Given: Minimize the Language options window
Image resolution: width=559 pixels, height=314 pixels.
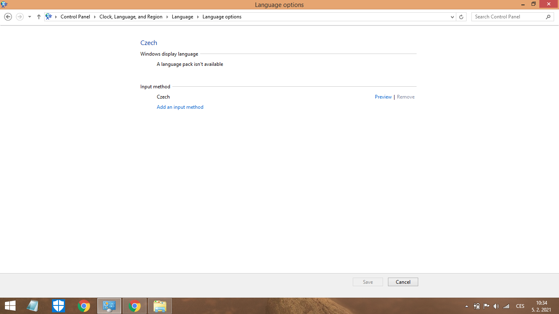Looking at the screenshot, I should (x=523, y=4).
